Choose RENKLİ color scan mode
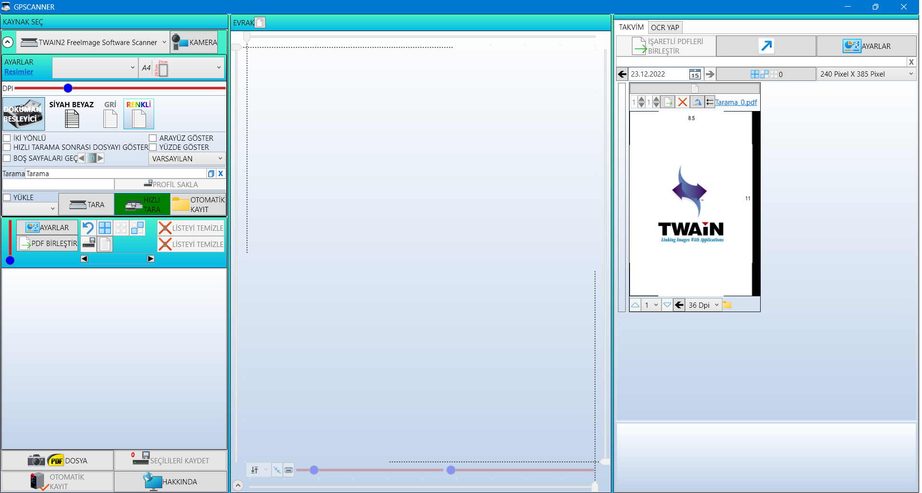 139,114
